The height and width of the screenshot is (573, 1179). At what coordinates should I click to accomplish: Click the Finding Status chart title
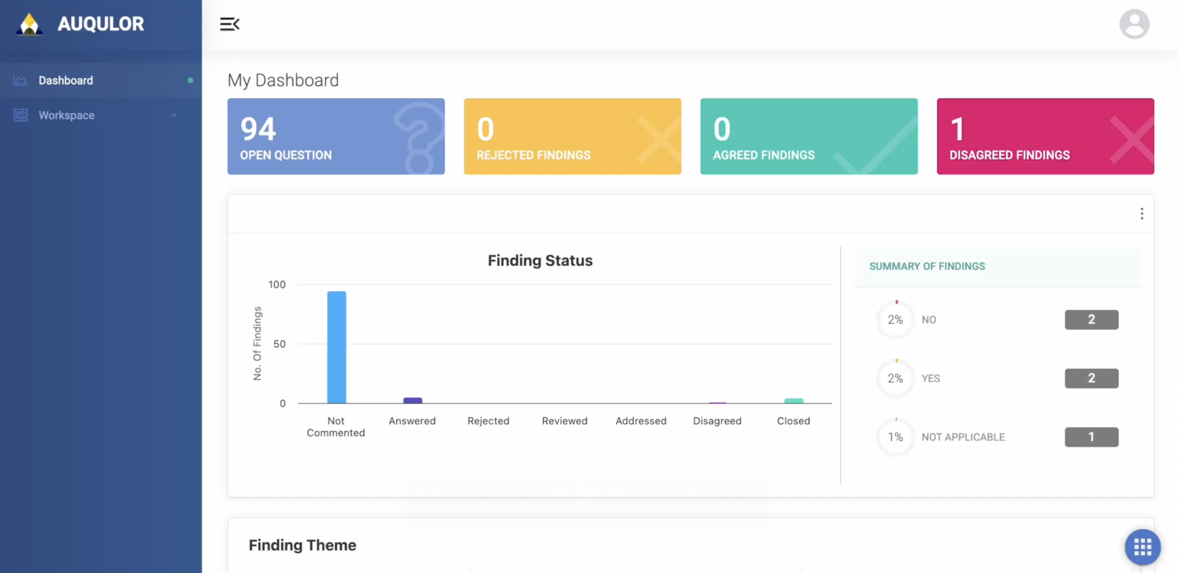pos(540,260)
